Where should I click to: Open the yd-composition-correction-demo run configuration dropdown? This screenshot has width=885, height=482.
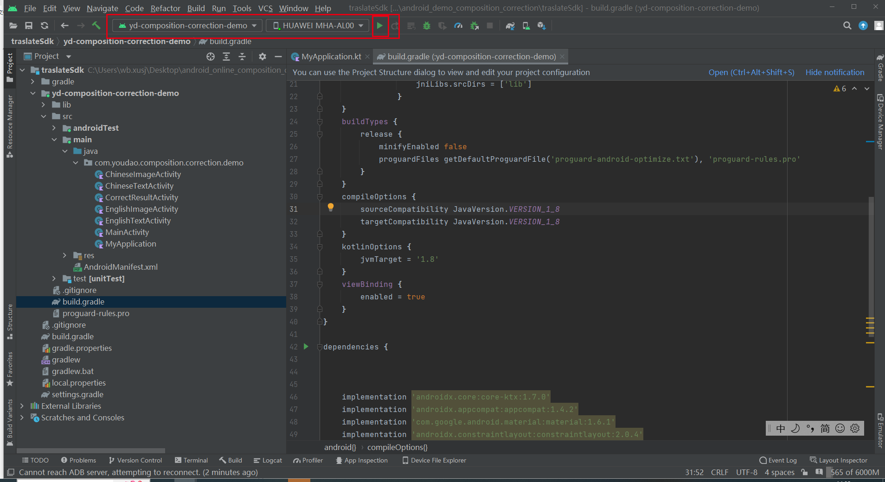(187, 25)
